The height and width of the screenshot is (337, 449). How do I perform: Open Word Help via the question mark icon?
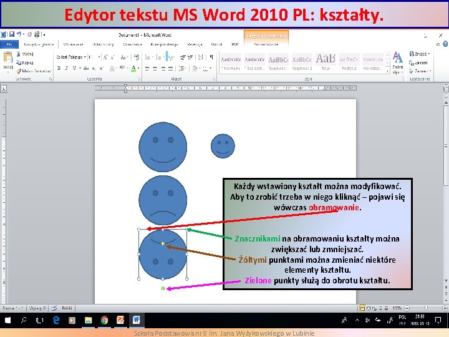445,44
